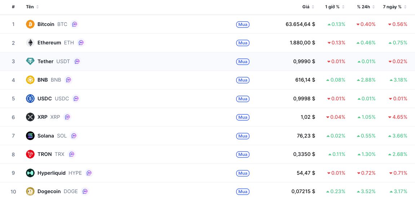Open the Tether name link
415x200 pixels.
[x=45, y=61]
